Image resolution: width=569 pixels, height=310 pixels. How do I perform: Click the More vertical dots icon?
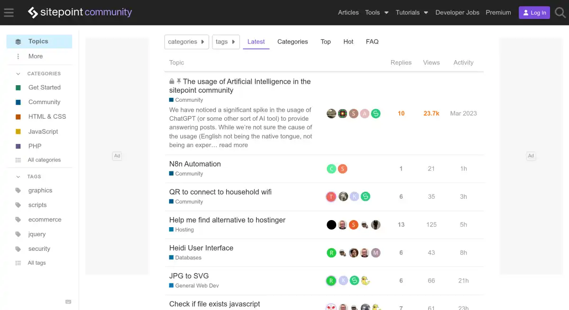click(18, 56)
